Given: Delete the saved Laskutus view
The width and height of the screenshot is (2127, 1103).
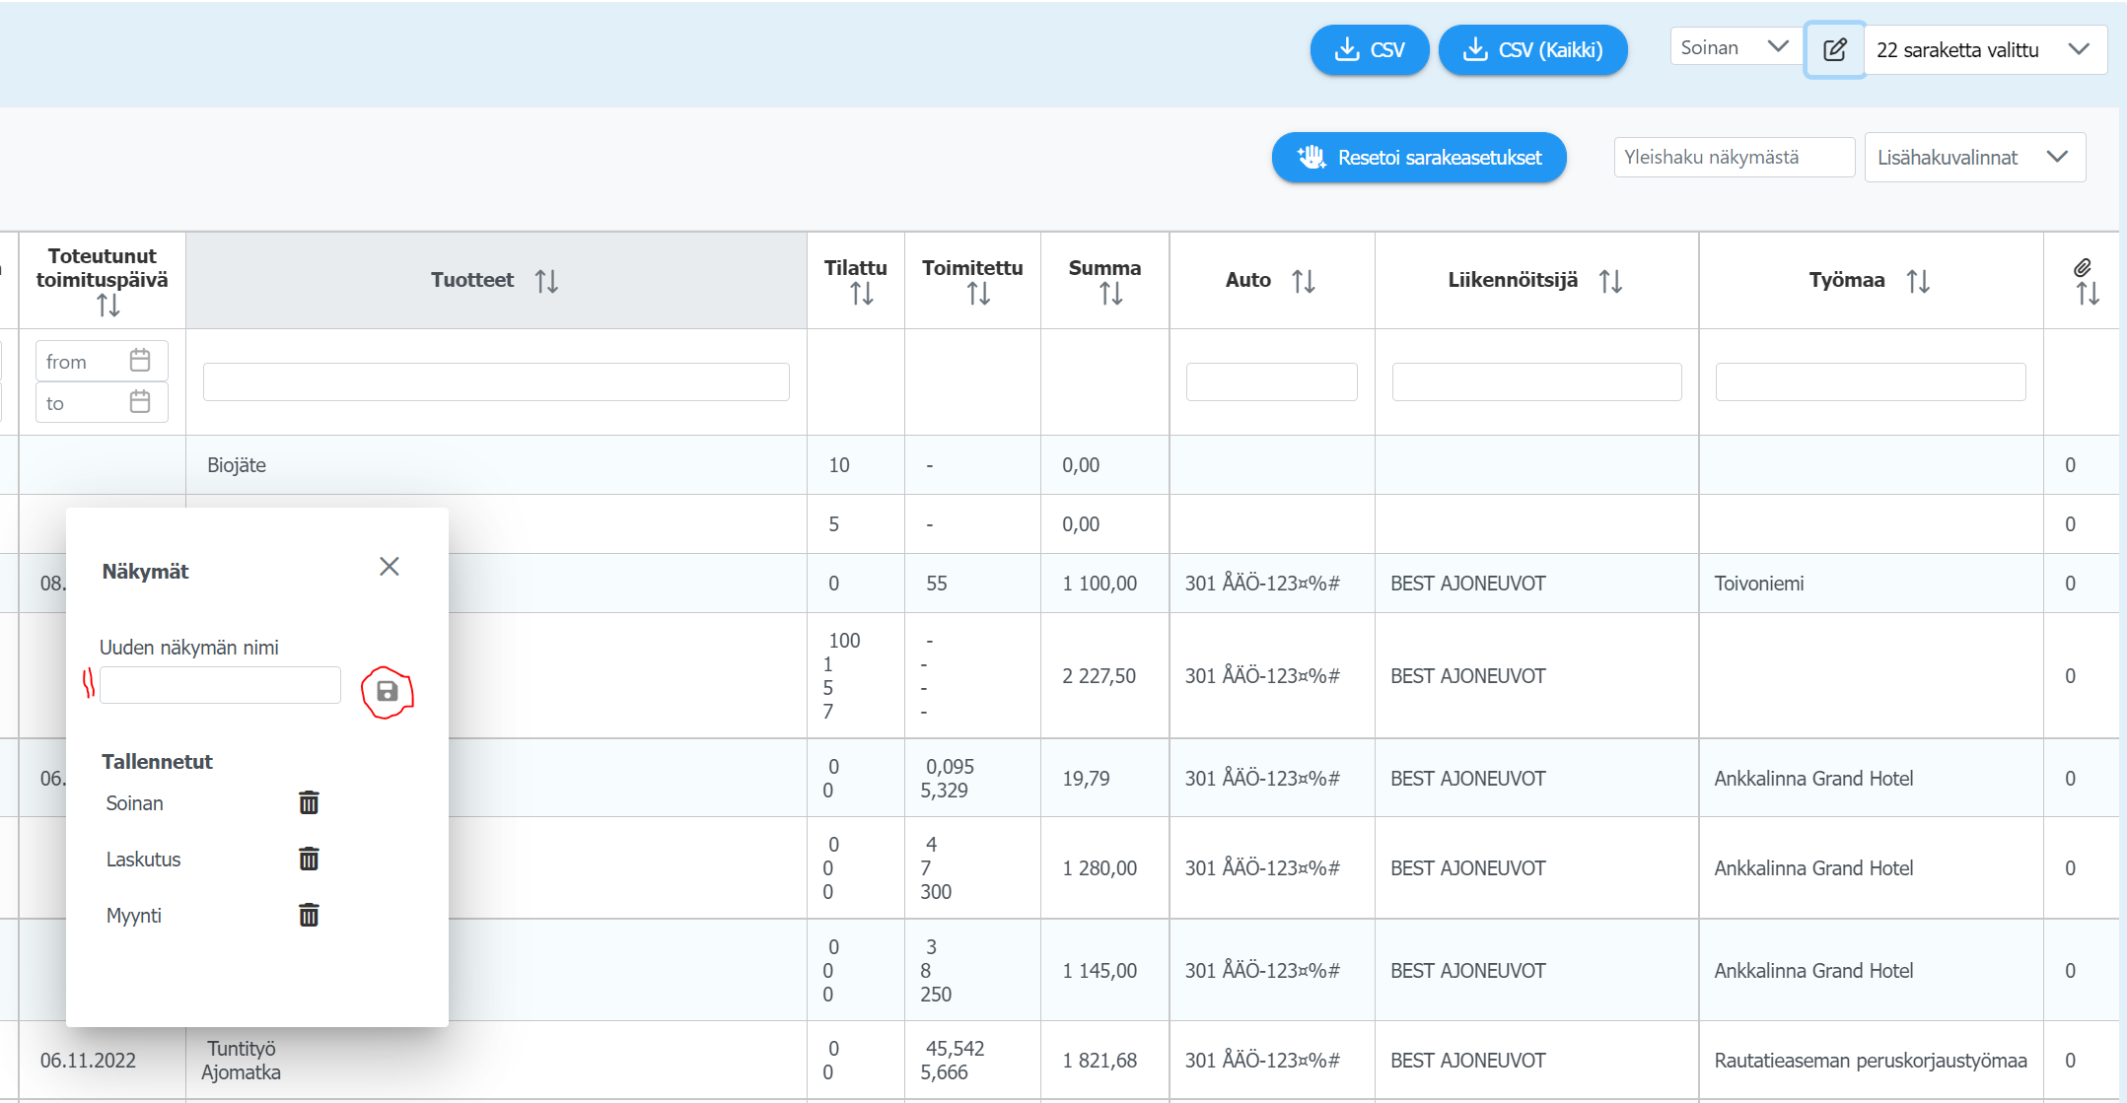Looking at the screenshot, I should [x=309, y=859].
